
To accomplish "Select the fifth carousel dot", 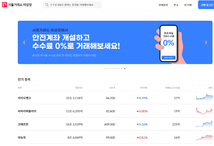I will pyautogui.click(x=116, y=69).
